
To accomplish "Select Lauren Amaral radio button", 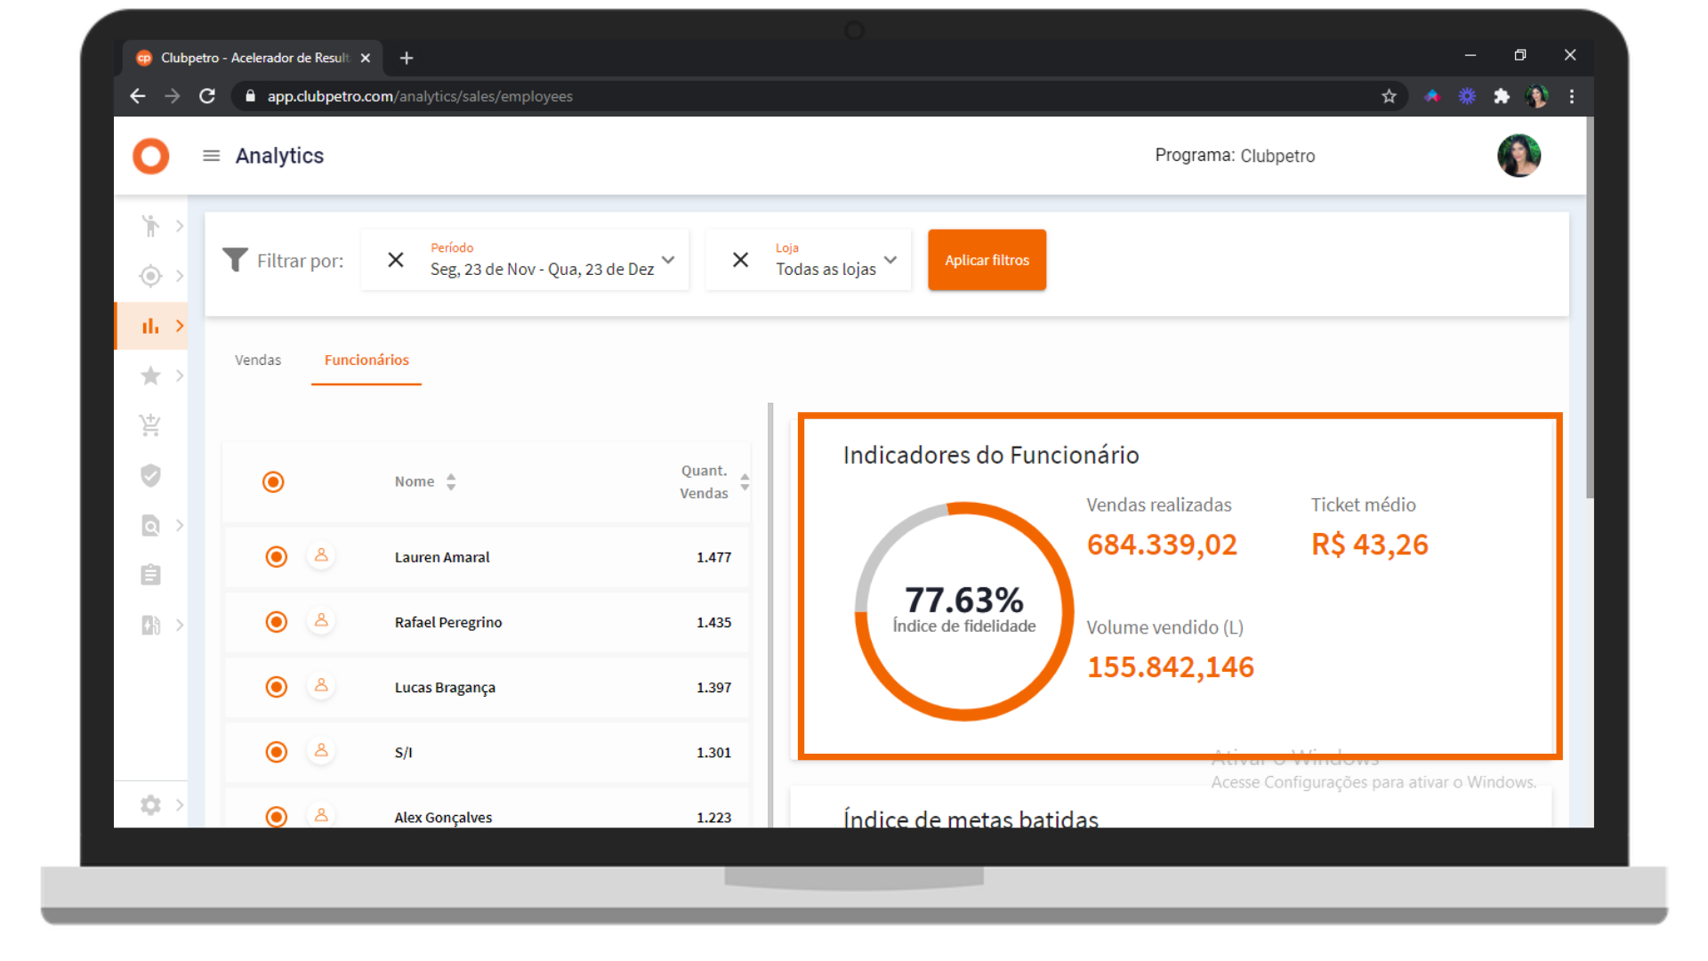I will 277,557.
